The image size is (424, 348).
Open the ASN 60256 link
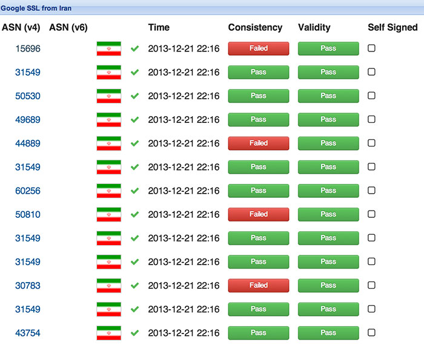[28, 191]
